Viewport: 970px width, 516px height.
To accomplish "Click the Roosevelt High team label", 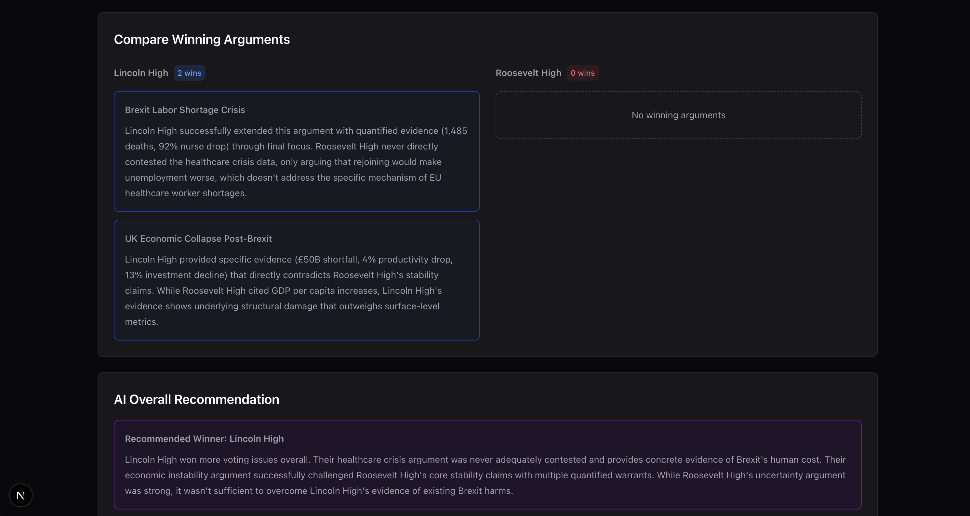I will tap(528, 73).
